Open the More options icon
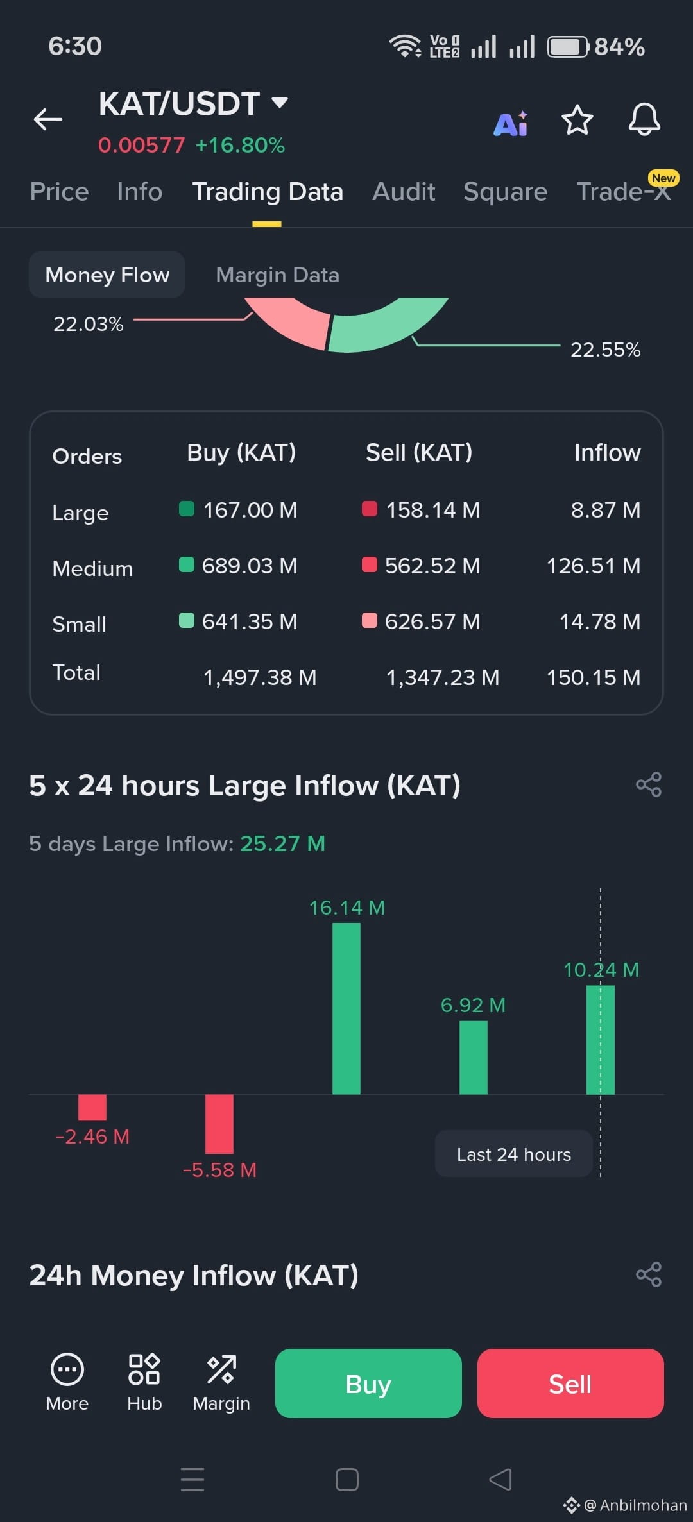The width and height of the screenshot is (693, 1522). click(x=67, y=1382)
